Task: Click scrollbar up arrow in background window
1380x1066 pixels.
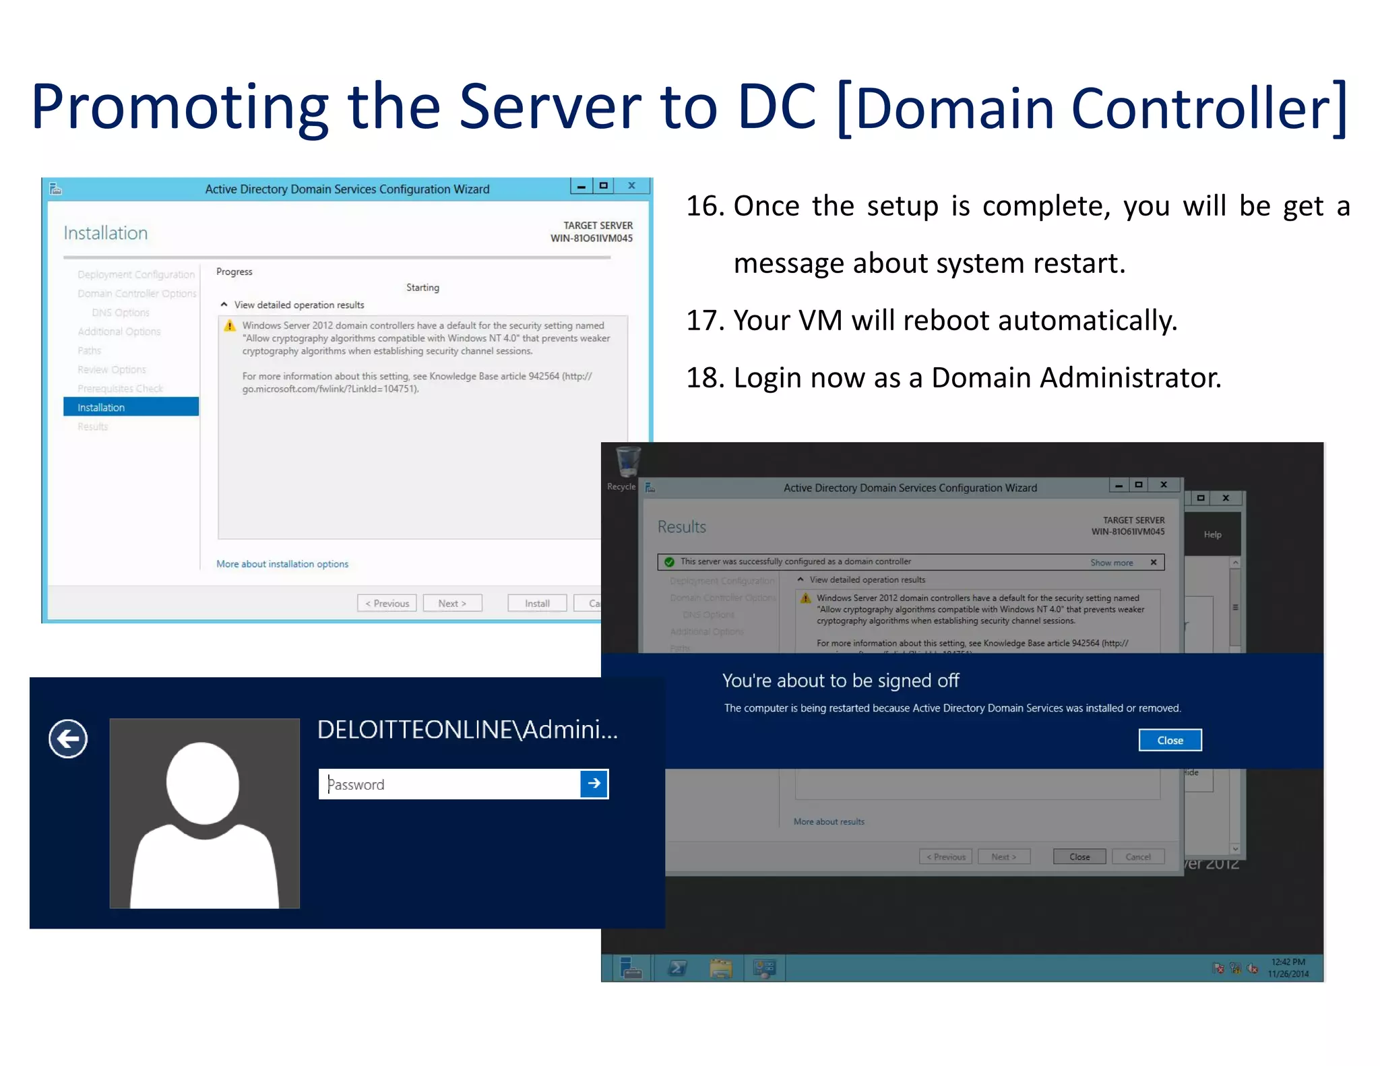Action: pyautogui.click(x=1234, y=563)
